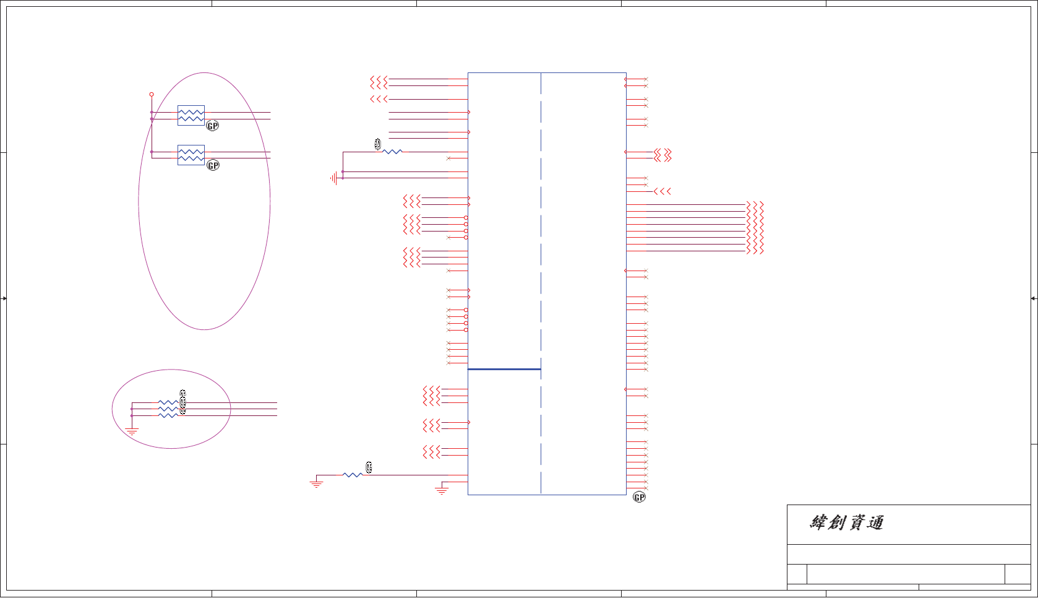The image size is (1038, 598).
Task: Select the bottom resistor feeding the IC
Action: point(353,475)
